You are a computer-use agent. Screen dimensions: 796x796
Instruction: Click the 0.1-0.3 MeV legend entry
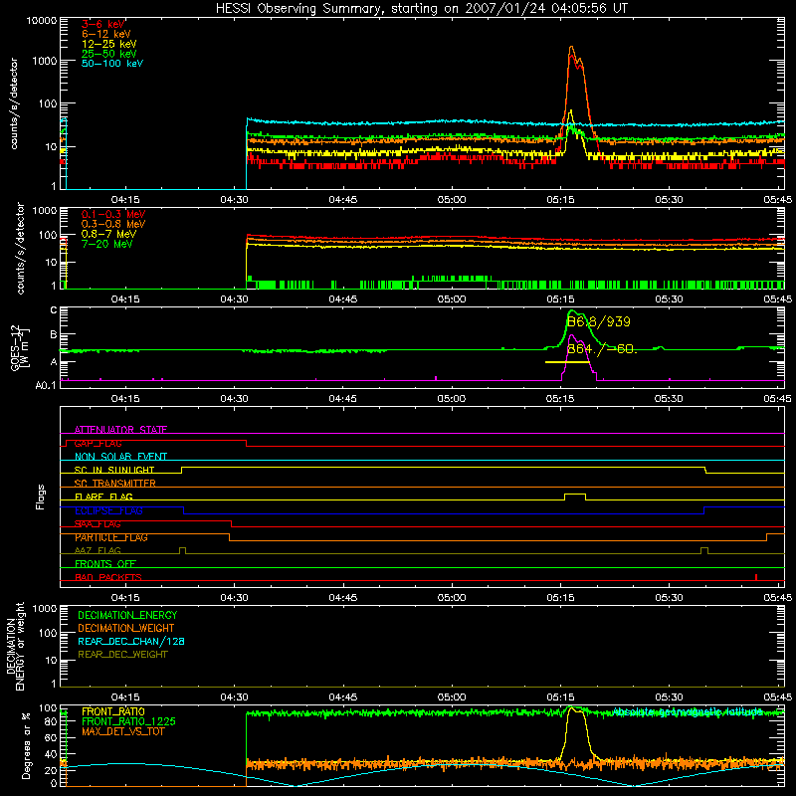(113, 214)
